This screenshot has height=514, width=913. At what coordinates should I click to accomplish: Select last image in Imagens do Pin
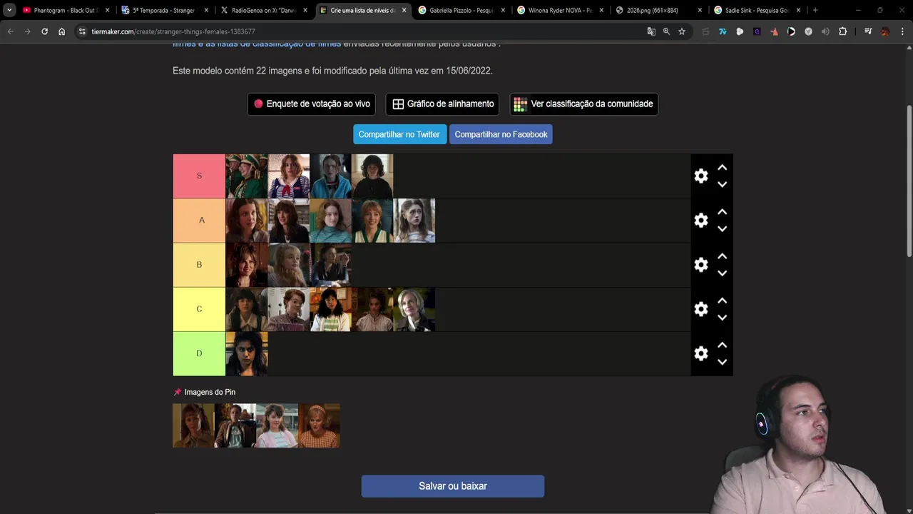tap(319, 425)
